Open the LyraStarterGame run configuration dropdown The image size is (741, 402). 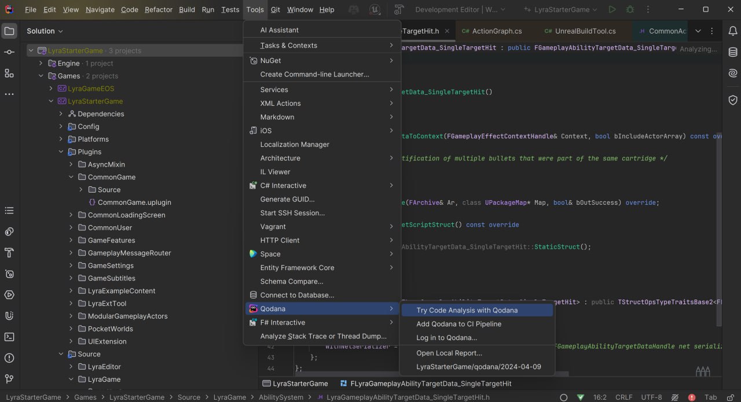click(x=560, y=9)
